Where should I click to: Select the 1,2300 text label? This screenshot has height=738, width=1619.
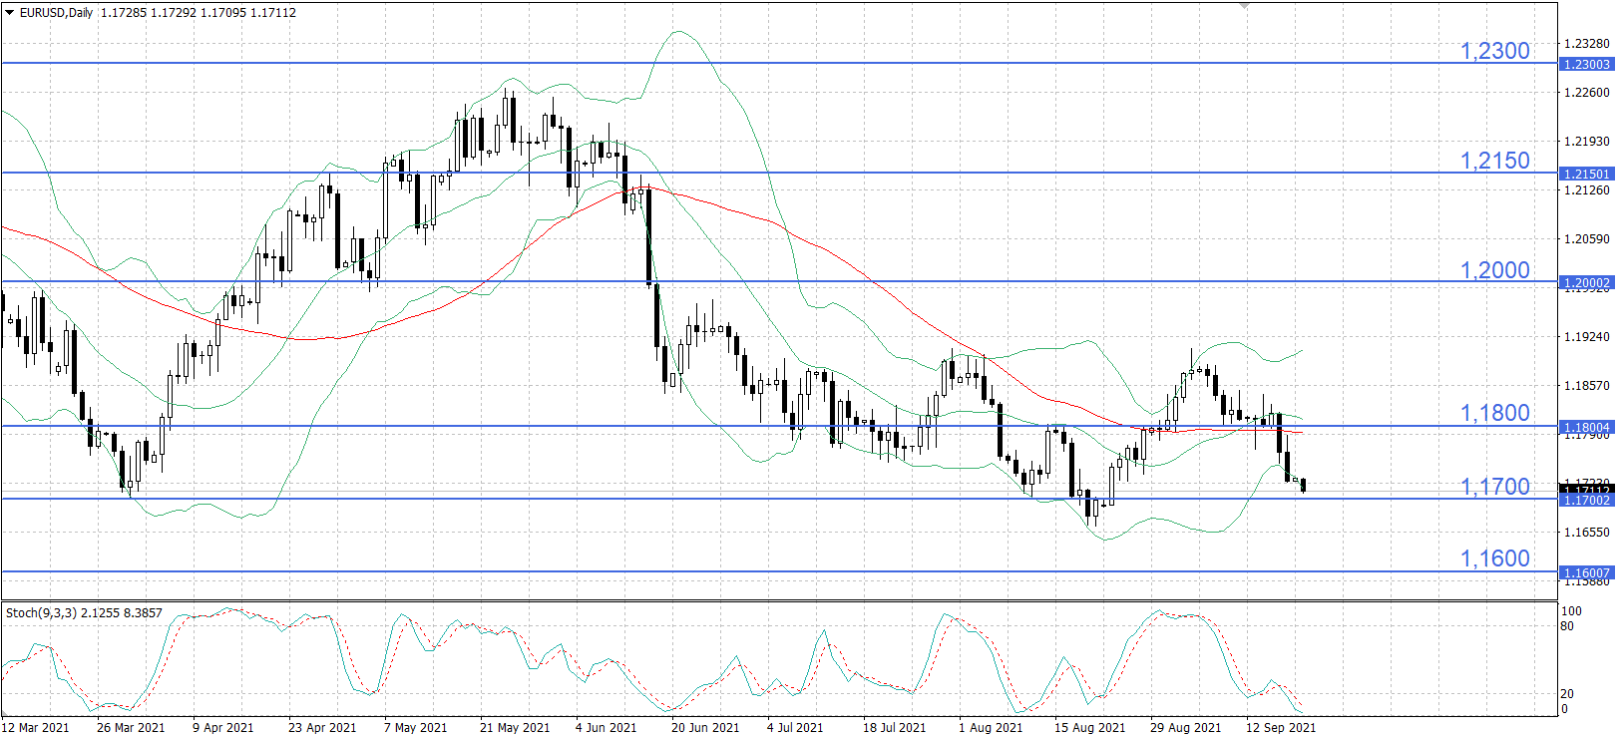point(1494,51)
